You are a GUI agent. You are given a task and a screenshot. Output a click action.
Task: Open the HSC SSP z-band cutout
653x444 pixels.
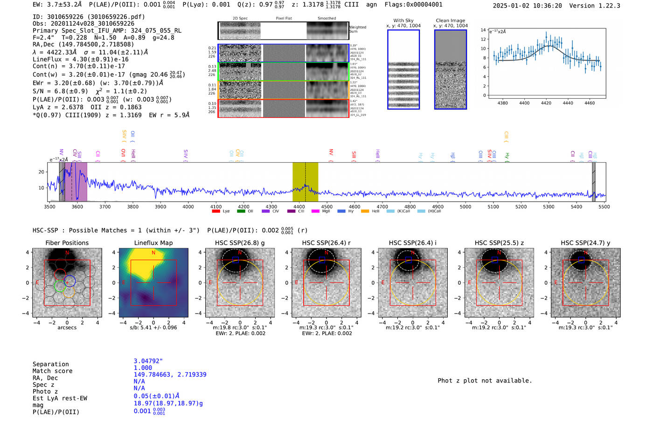point(499,282)
